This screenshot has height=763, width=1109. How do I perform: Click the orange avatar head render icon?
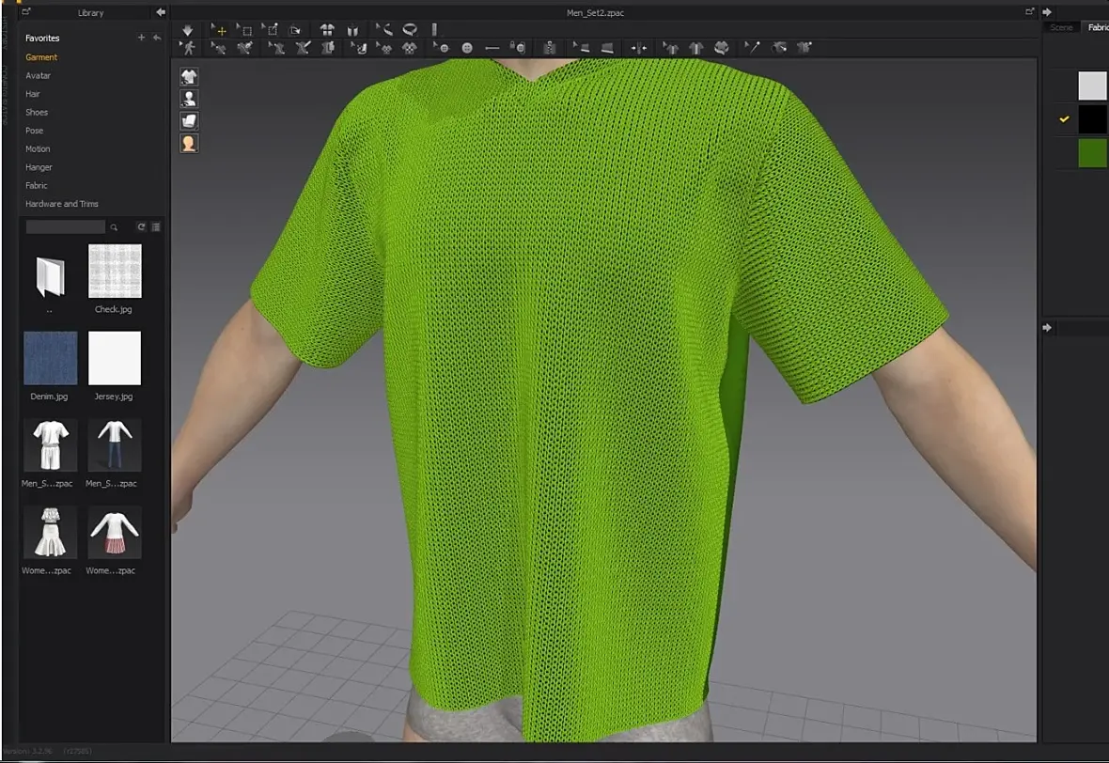[189, 144]
